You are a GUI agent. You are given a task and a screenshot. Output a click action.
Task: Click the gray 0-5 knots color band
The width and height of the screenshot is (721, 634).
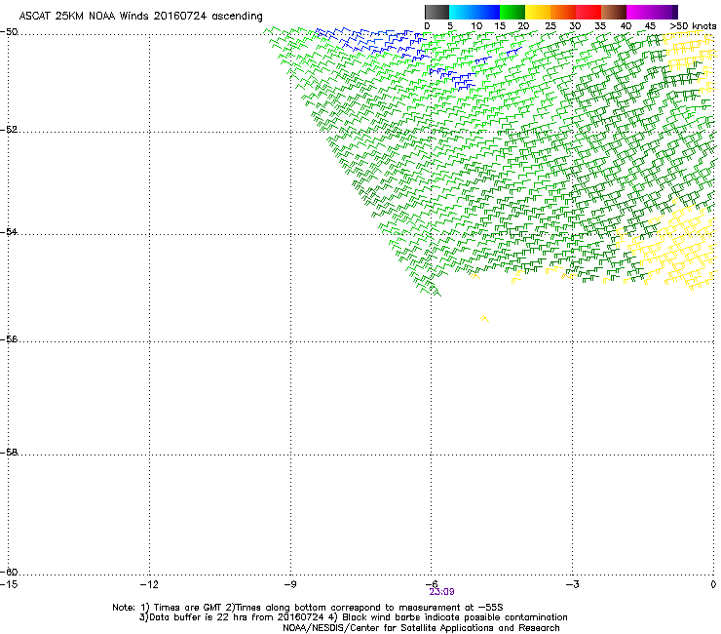coord(436,12)
